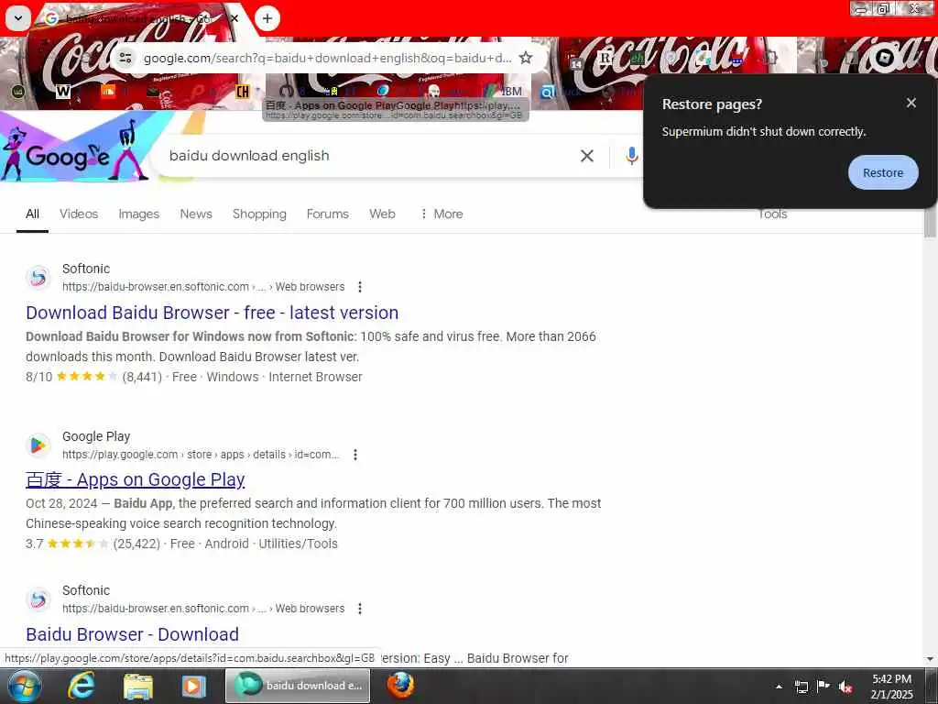
Task: Select the All results tab
Action: pos(32,214)
